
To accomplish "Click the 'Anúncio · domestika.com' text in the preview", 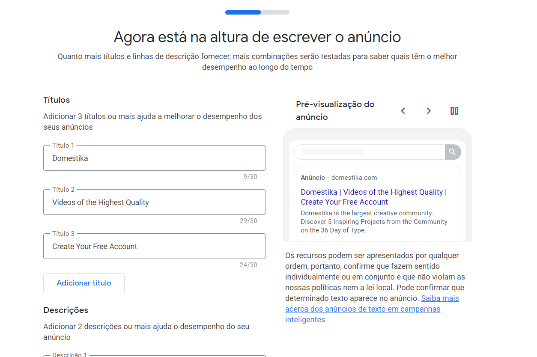I will pos(339,178).
